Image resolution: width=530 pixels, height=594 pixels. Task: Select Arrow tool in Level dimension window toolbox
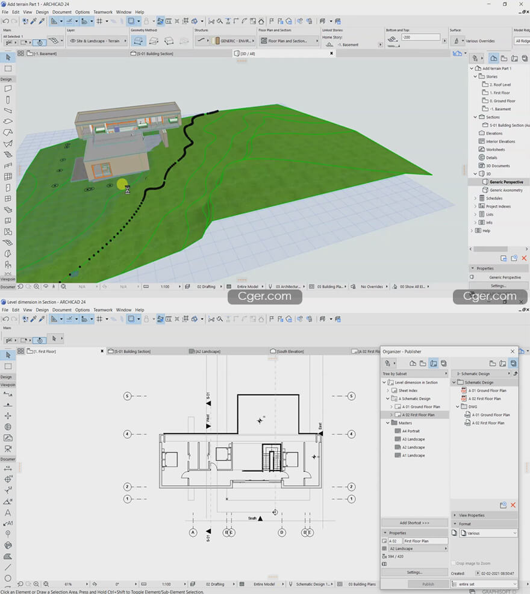pos(8,355)
